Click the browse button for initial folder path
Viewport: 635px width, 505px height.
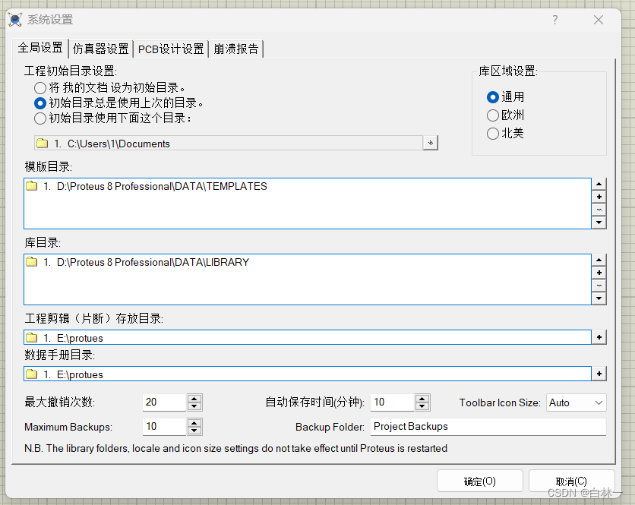point(431,143)
